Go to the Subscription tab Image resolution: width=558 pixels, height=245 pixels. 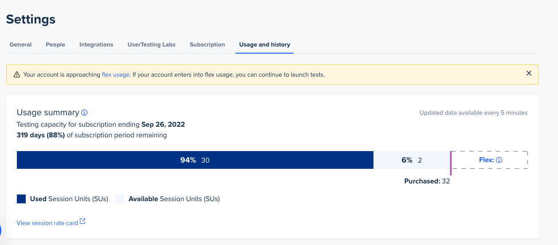pyautogui.click(x=207, y=44)
